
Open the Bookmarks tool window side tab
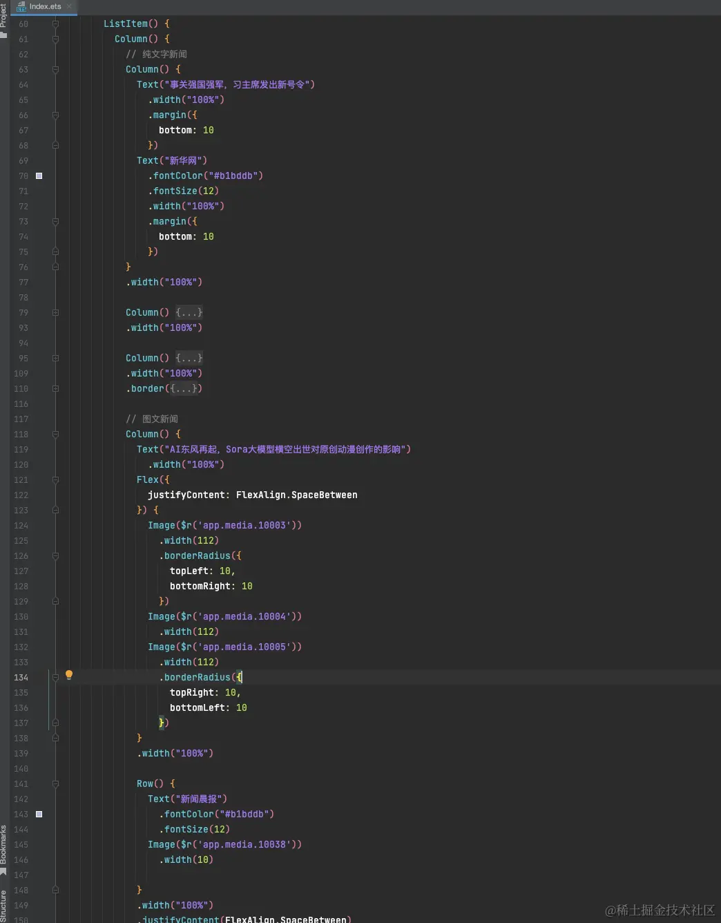click(3, 850)
